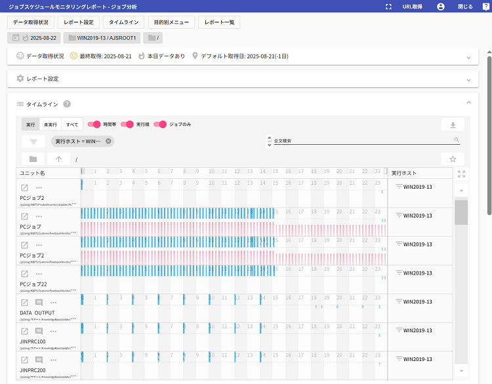
Task: Click the fullscreen icon in header
Action: (388, 7)
